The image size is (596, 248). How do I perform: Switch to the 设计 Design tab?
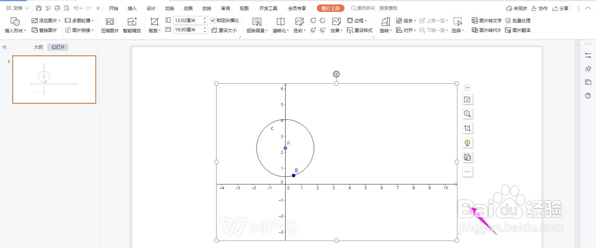click(151, 8)
